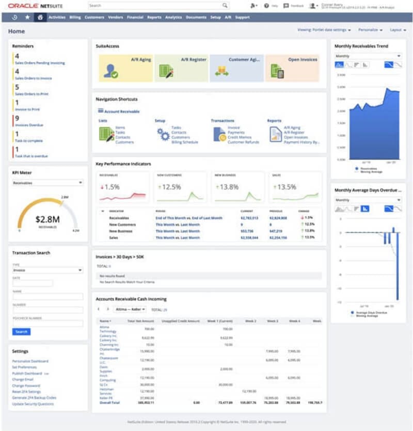Disable moving average view in Days Overdue portlet
Screen dimensions: 413x431
click(398, 209)
